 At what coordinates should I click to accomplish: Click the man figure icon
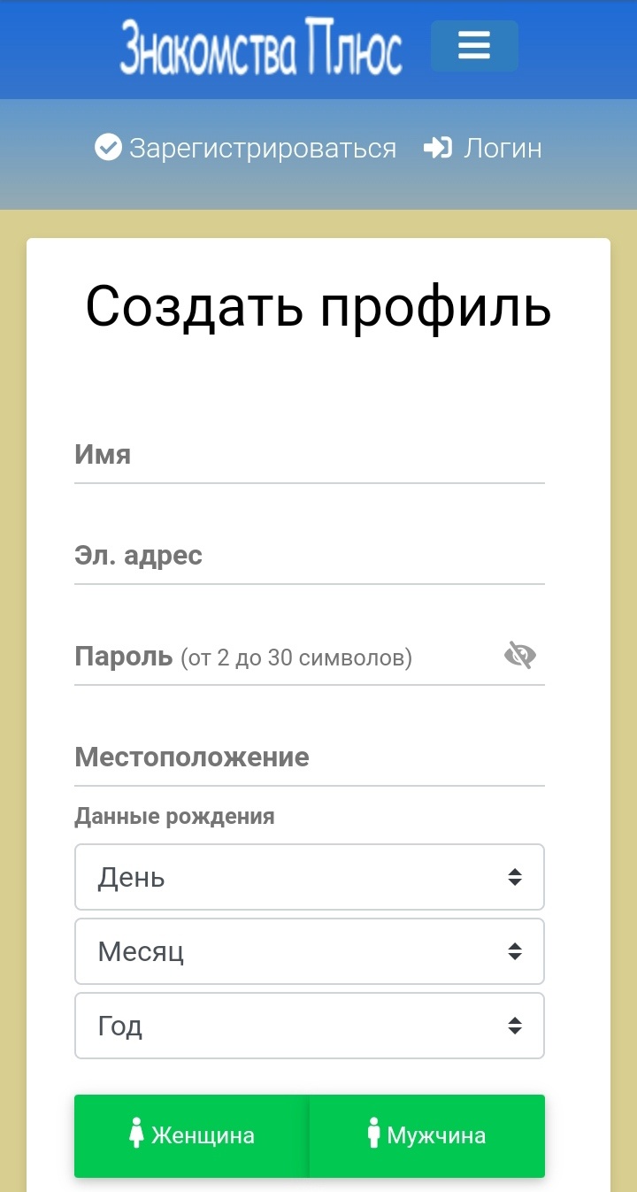click(x=373, y=1135)
